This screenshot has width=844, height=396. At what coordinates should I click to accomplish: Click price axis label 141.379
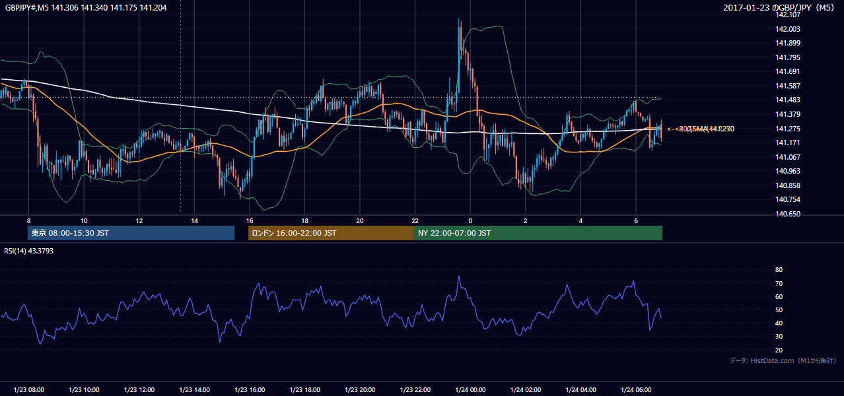789,114
